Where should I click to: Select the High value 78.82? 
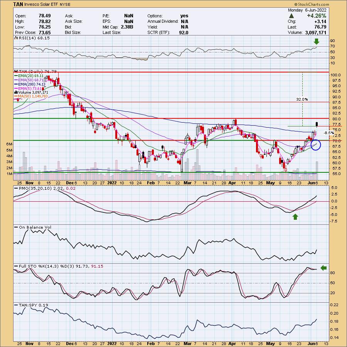(44, 22)
